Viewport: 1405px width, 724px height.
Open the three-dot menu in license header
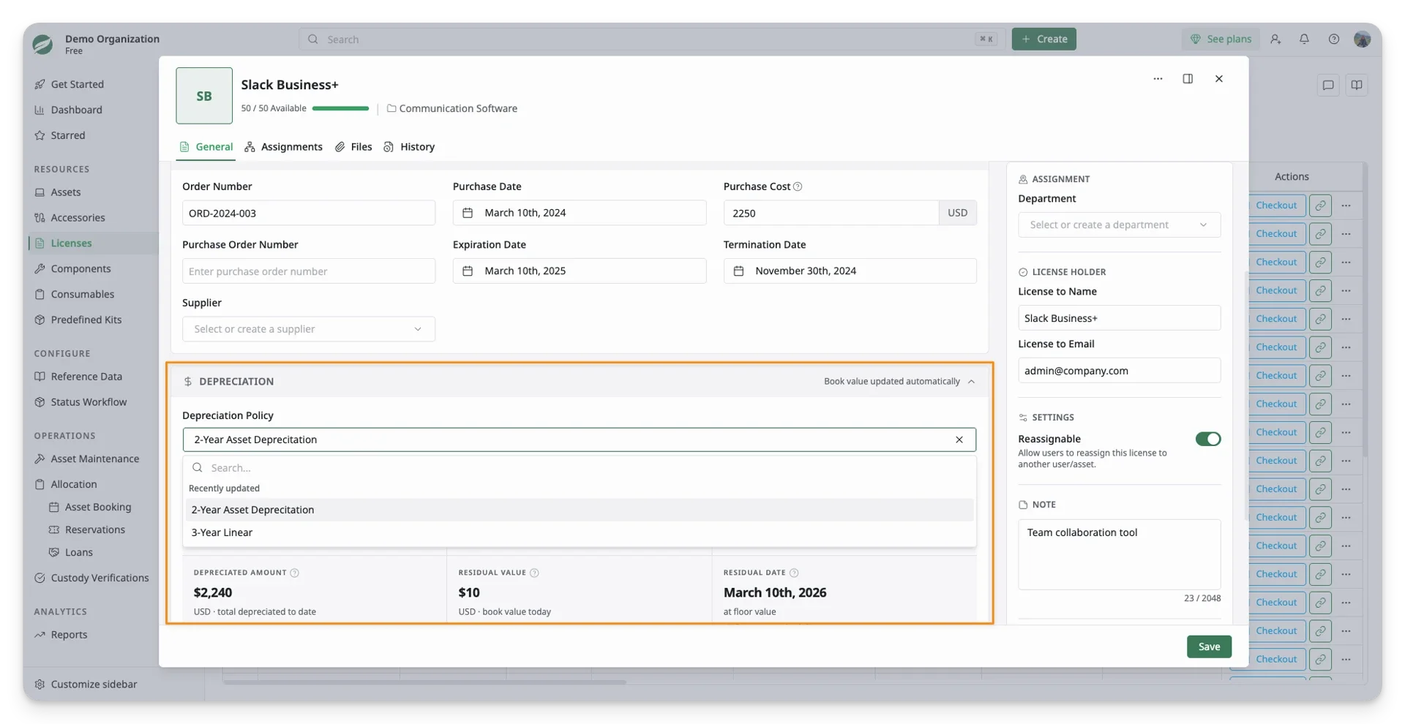[1158, 78]
